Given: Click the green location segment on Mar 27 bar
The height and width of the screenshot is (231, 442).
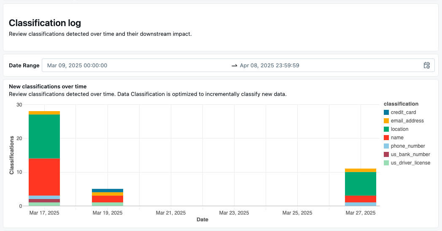Looking at the screenshot, I should (361, 184).
